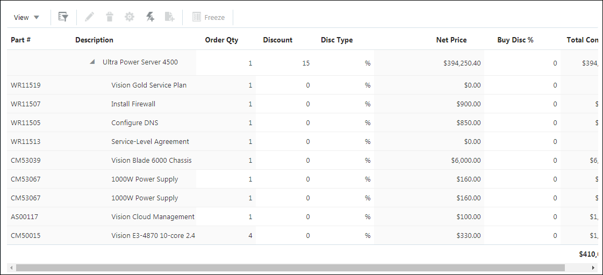603x275 pixels.
Task: Select part number WR11507
Action: point(26,104)
